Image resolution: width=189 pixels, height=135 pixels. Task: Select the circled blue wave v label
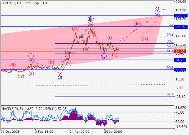tap(158, 10)
